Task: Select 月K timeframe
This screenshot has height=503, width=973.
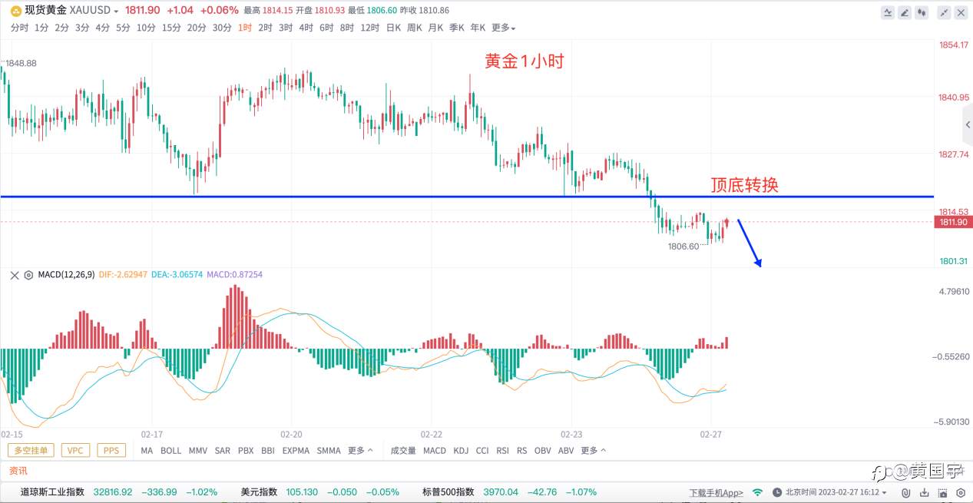Action: (435, 28)
